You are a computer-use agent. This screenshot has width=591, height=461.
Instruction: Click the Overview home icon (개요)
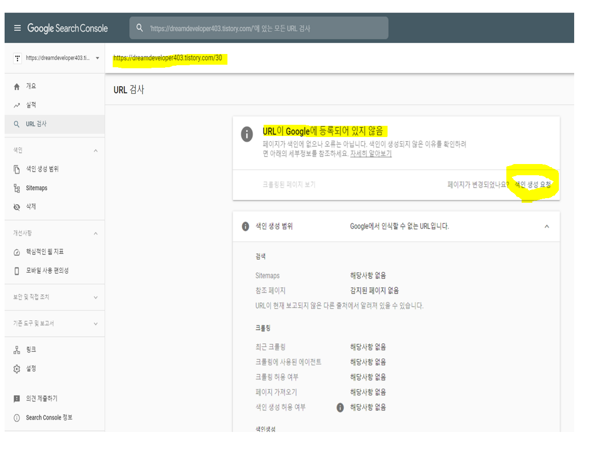pyautogui.click(x=17, y=87)
